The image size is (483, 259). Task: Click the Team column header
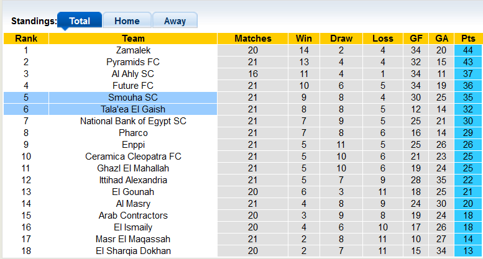[133, 39]
